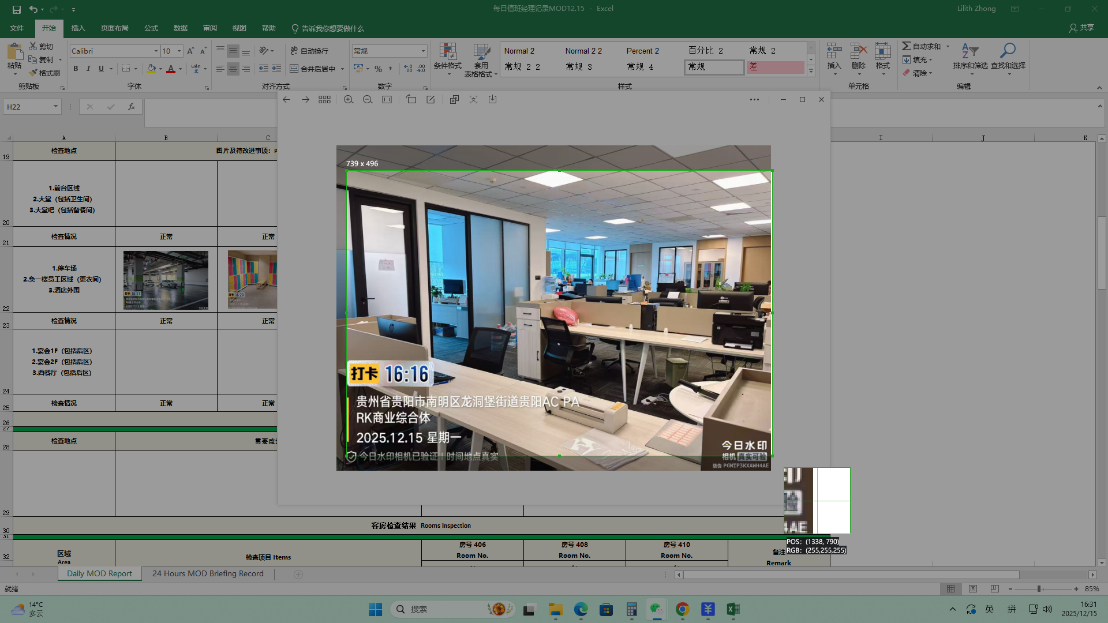1108x623 pixels.
Task: Select the red 差 (Bad) cell style
Action: pyautogui.click(x=775, y=67)
